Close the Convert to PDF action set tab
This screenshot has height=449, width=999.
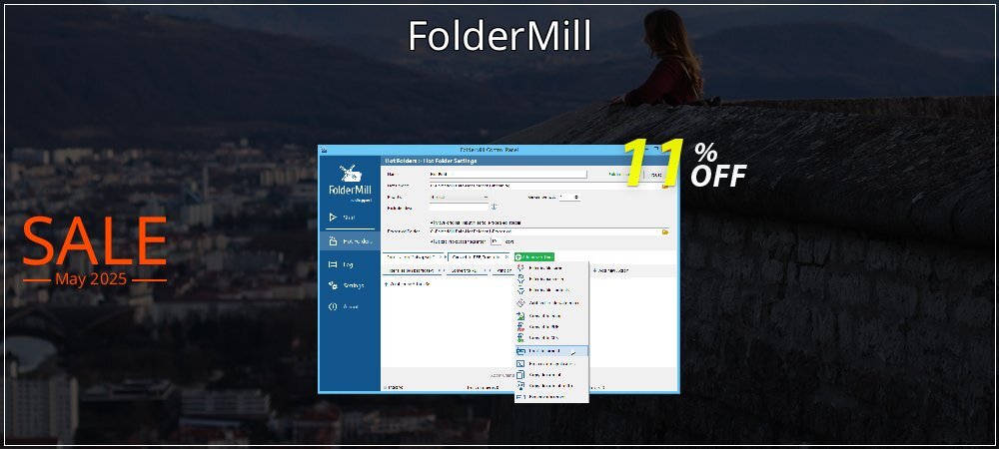[x=506, y=257]
